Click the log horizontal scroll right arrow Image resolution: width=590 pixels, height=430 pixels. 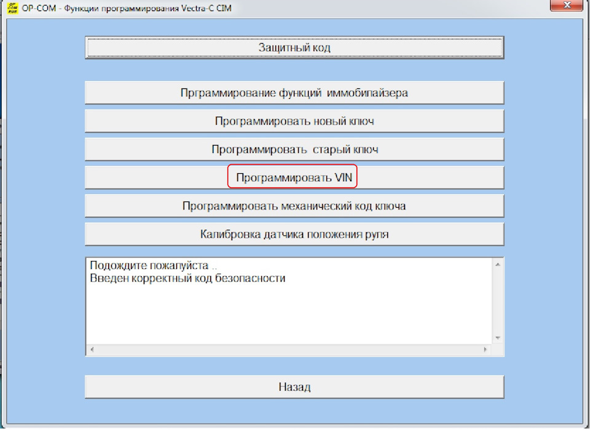pyautogui.click(x=485, y=350)
